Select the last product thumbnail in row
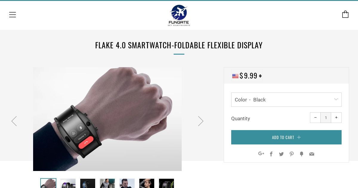 (x=166, y=183)
